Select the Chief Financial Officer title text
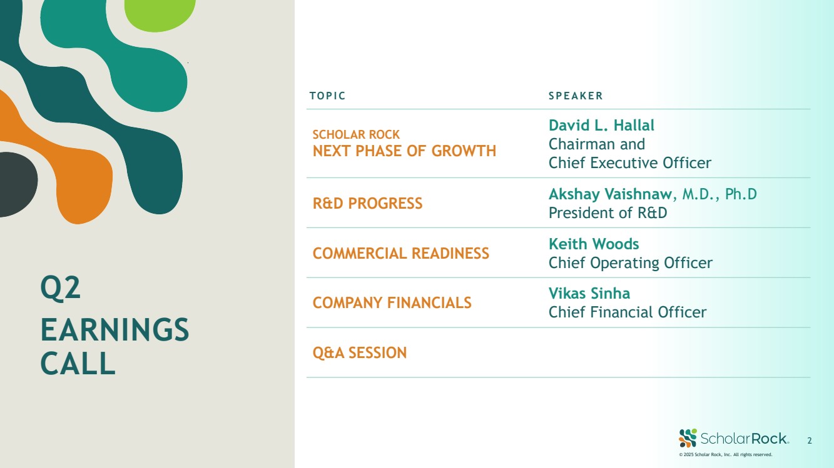 [x=627, y=312]
